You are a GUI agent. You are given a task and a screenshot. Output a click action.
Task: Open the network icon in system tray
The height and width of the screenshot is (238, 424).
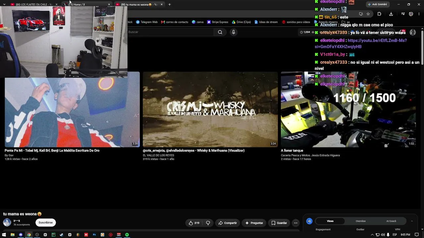click(x=378, y=235)
